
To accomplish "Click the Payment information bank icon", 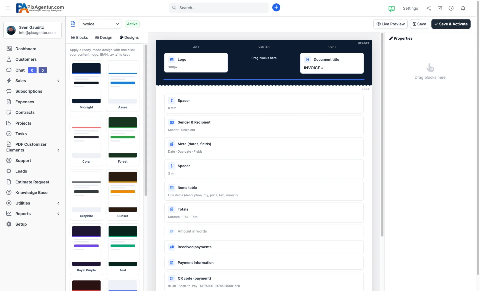I will point(172,263).
